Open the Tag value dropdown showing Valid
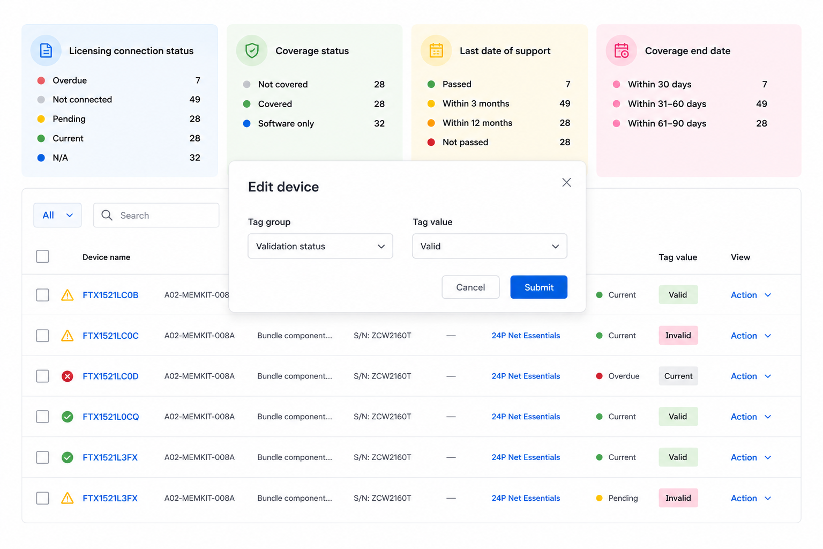The width and height of the screenshot is (823, 549). [x=490, y=246]
